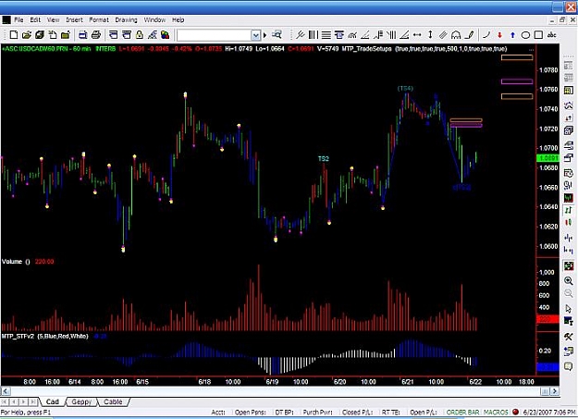Select the ellipse drawing tool
Screen dimensions: 578x419
click(525, 35)
